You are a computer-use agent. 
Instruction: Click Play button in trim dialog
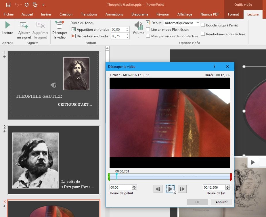point(170,189)
